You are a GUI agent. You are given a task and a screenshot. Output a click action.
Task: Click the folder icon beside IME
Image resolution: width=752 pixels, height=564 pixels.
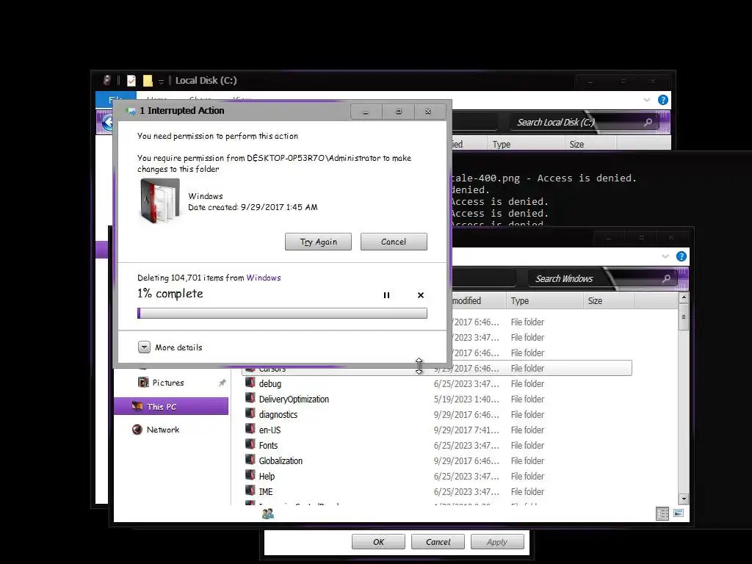tap(250, 490)
